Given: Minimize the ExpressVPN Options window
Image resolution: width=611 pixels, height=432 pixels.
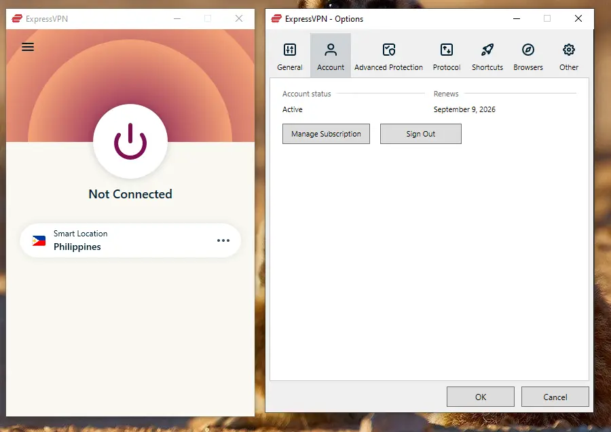Looking at the screenshot, I should pos(517,18).
